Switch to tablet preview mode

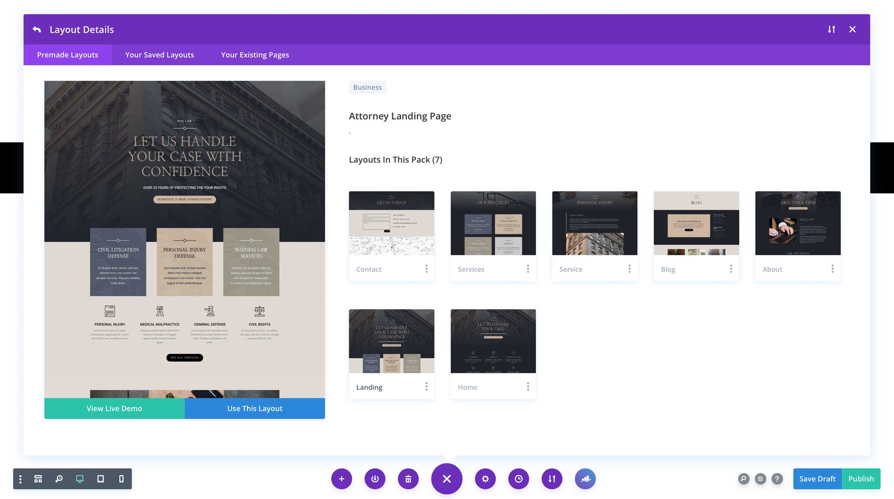tap(100, 479)
